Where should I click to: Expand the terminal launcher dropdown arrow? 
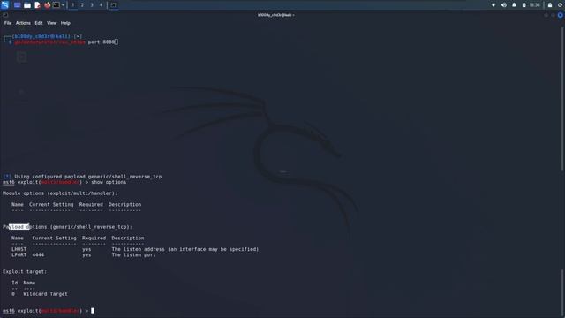tap(63, 5)
